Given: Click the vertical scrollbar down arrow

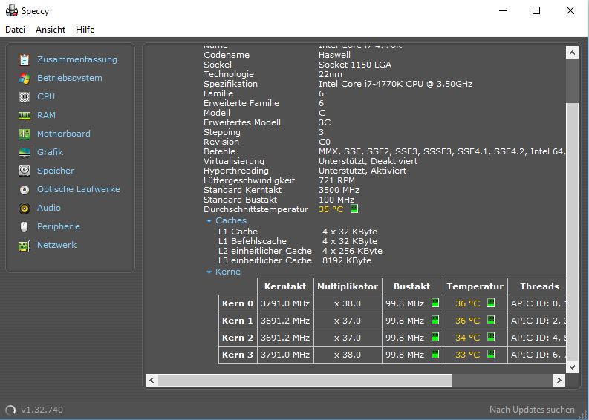Looking at the screenshot, I should coord(572,367).
